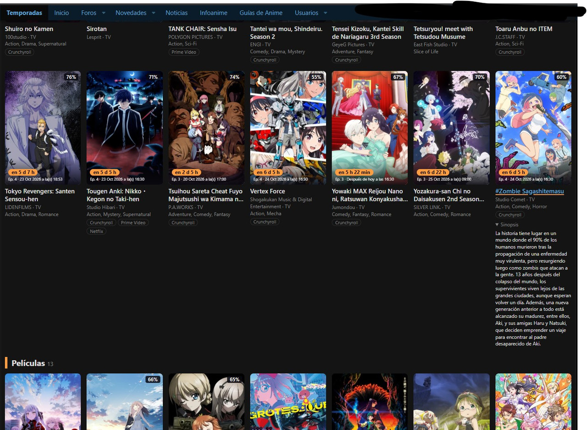Screen dimensions: 587x430
Task: Open the Yowaki MAX Reijou poster image
Action: (x=370, y=128)
